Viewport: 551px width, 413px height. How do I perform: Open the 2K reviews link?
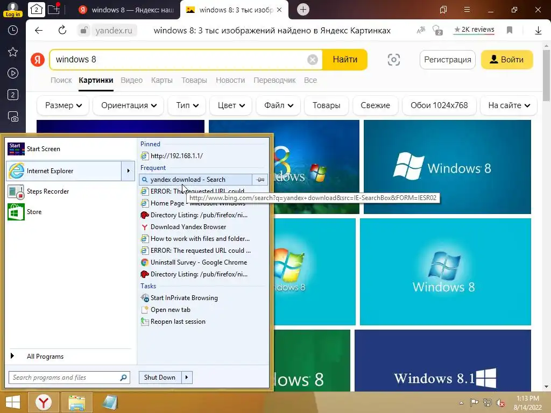(x=474, y=30)
